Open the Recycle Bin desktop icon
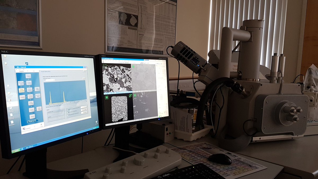318x179 pixels. coord(96,122)
